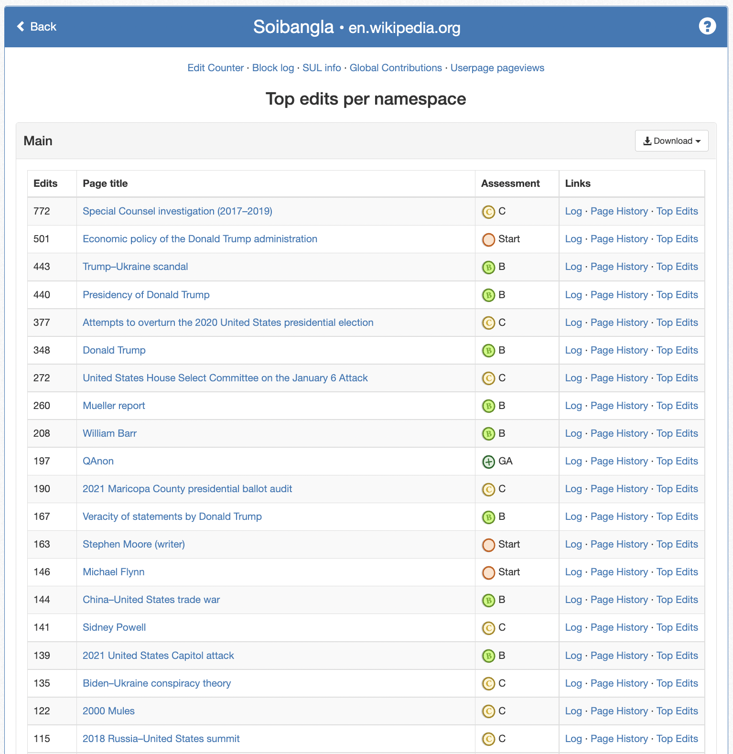733x754 pixels.
Task: Open the Download dropdown menu
Action: tap(671, 141)
